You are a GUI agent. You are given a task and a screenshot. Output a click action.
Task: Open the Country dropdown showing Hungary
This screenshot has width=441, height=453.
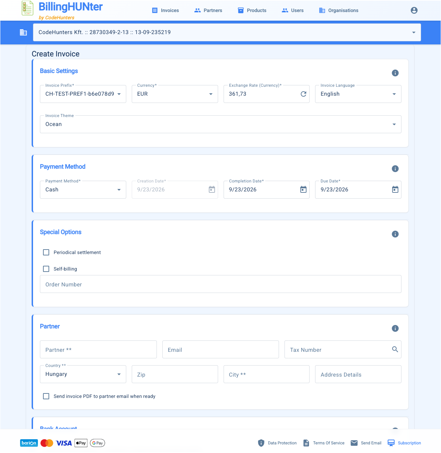[x=83, y=374]
